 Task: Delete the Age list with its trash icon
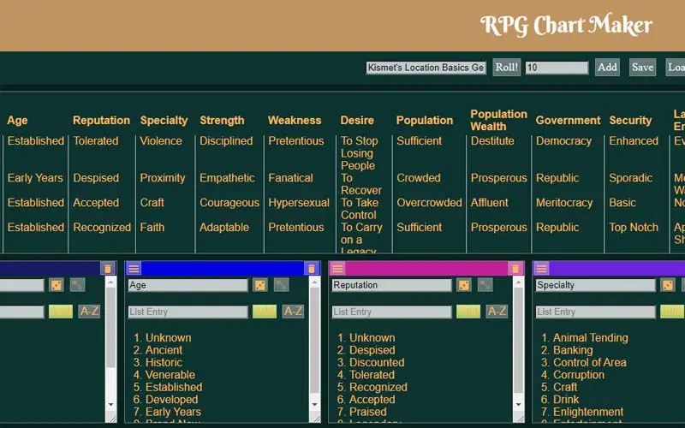pos(312,269)
